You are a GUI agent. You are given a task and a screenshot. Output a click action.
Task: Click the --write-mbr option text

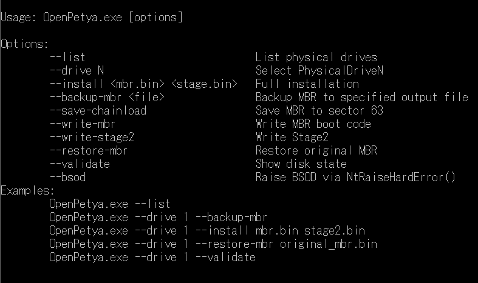[83, 124]
